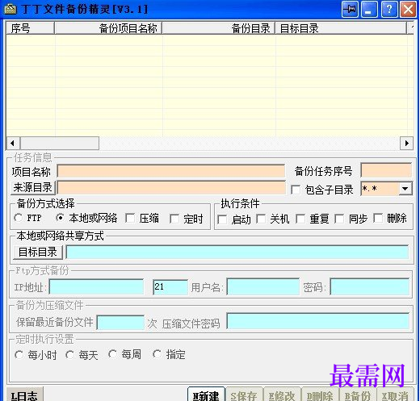Enable the 定时 scheduled checkbox
This screenshot has width=420, height=401.
point(174,219)
